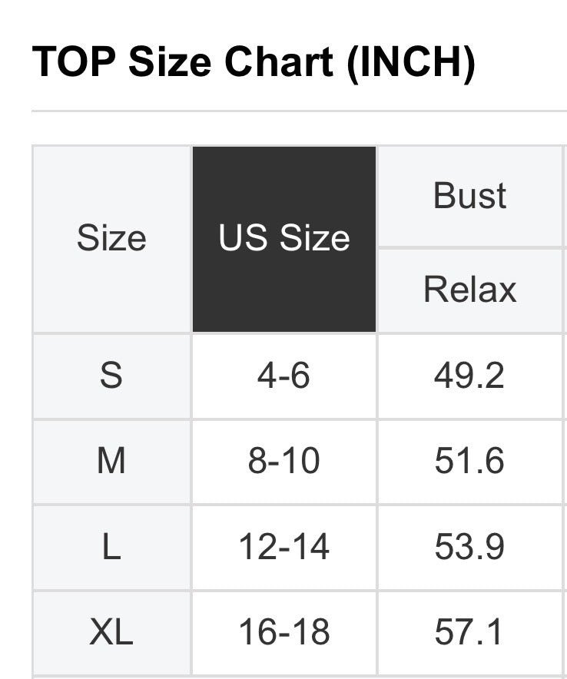This screenshot has height=679, width=567.
Task: Select the M size row label
Action: (x=111, y=462)
